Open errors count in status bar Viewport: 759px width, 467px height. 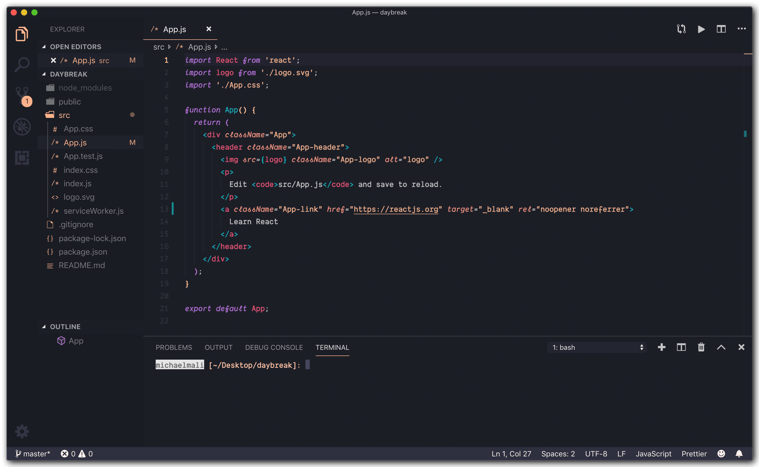coord(68,453)
